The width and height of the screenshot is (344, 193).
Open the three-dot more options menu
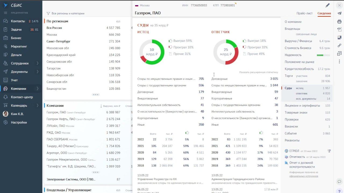pos(339,62)
